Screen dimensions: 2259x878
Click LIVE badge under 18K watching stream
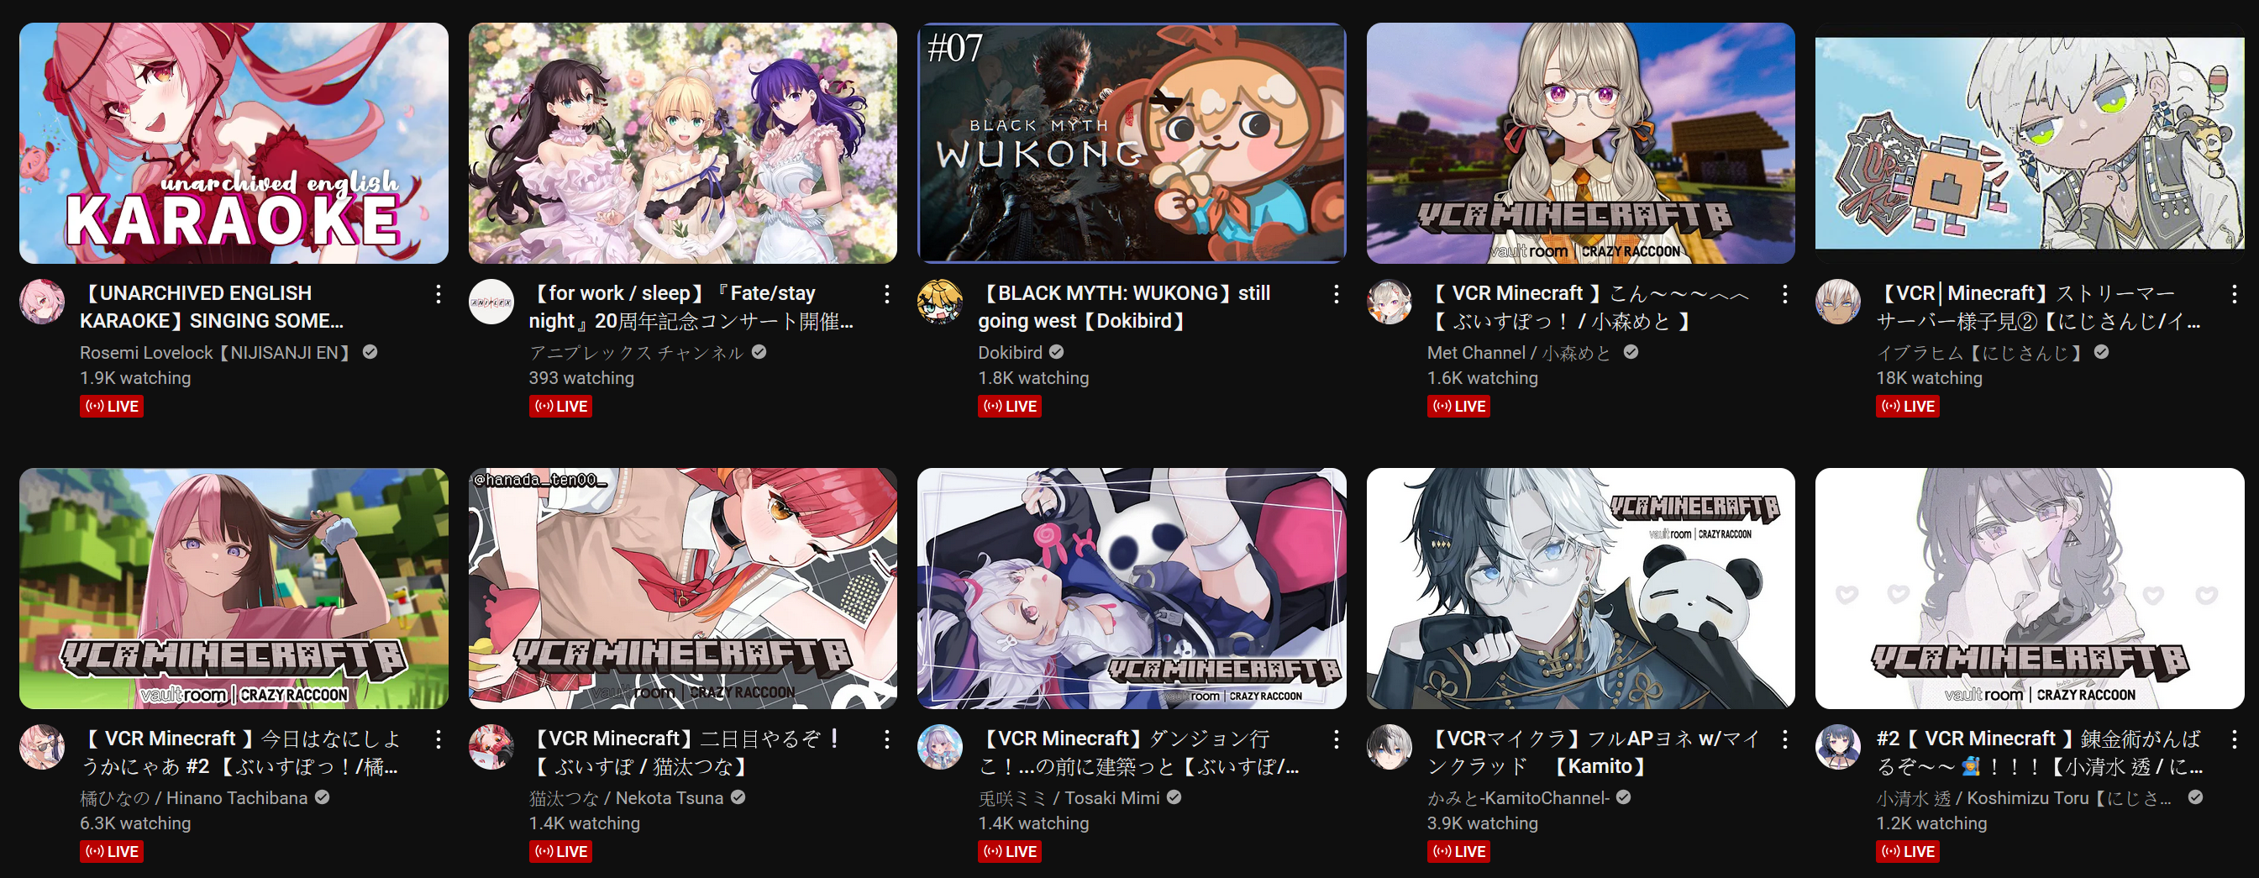[x=1907, y=406]
